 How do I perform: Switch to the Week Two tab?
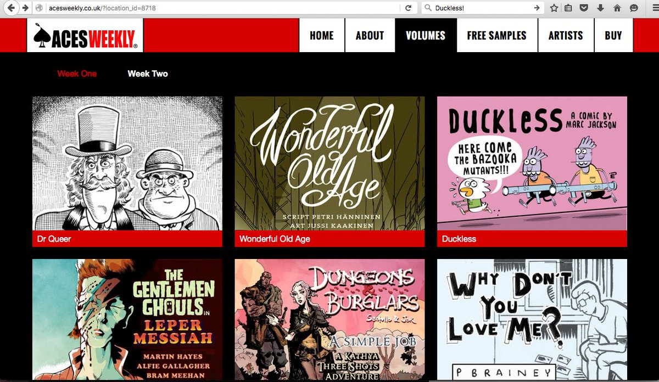pos(148,74)
